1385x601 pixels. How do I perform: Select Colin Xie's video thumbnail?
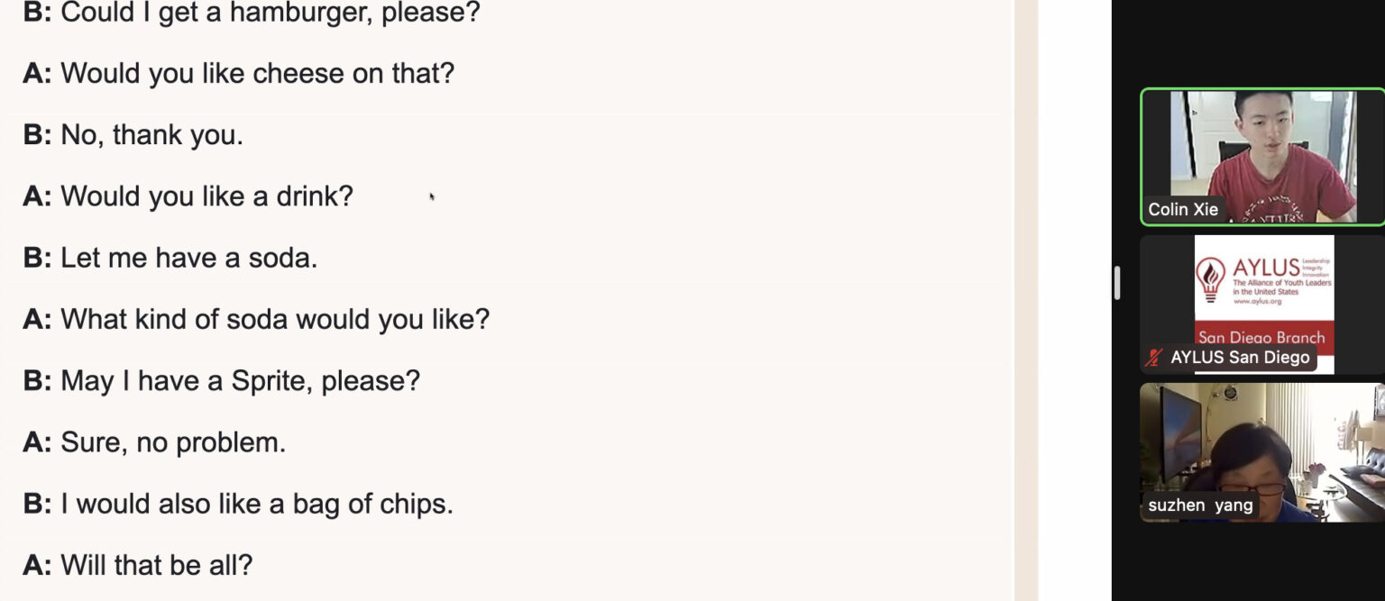click(1262, 157)
